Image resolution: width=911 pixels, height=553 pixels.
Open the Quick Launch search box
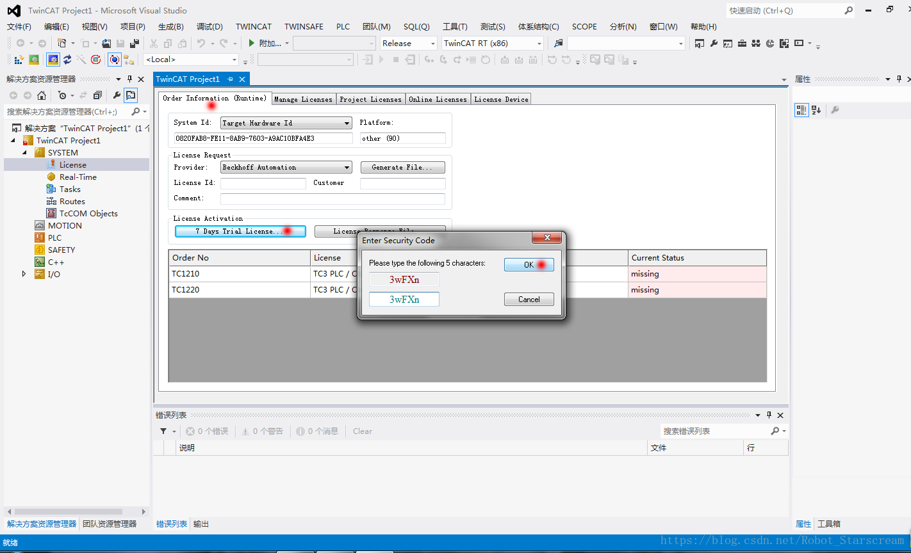(791, 11)
